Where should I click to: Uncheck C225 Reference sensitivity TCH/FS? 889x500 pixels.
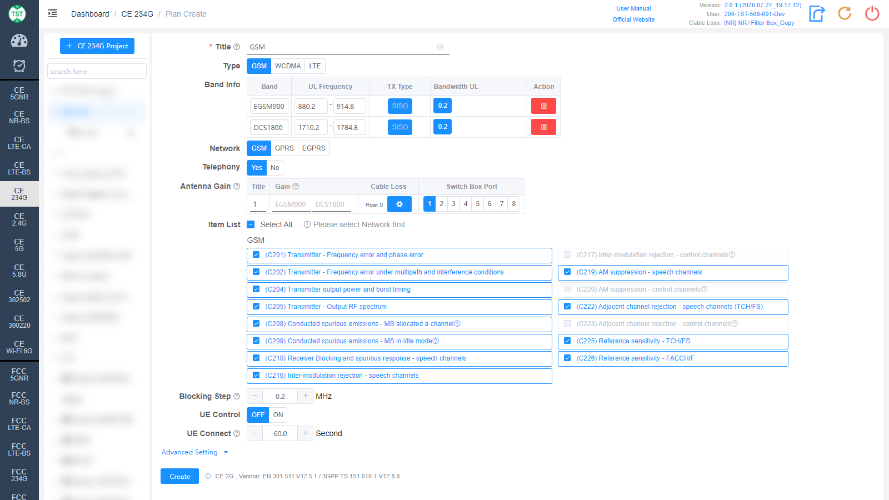(567, 341)
